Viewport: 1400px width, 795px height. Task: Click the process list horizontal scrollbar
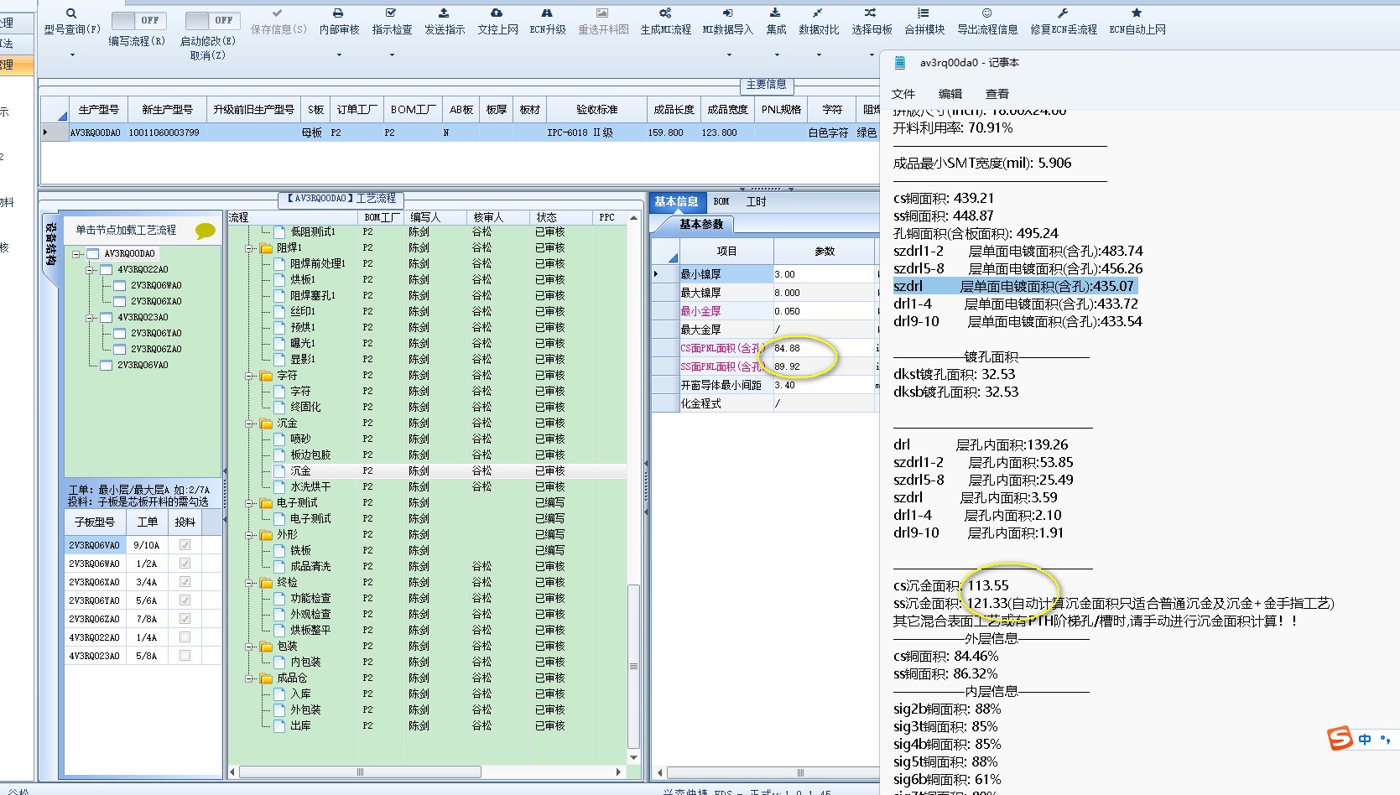click(360, 772)
